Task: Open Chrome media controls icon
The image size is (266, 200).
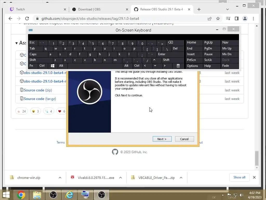Action: coord(228,18)
